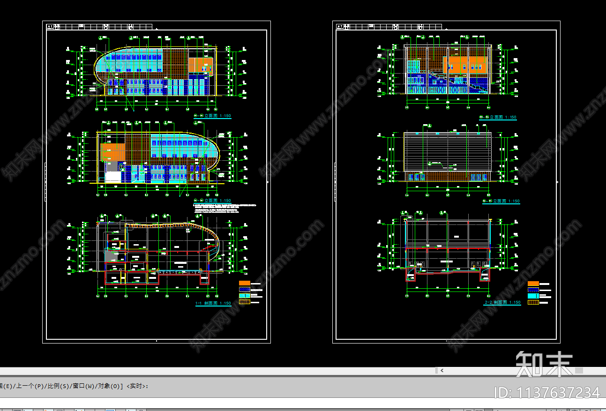
Task: Click the <实时> prompt in command line
Action: click(137, 386)
